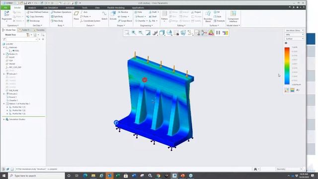Switch to the Analysis ribbon tab
Screen dimensions: 318x179
[32, 8]
